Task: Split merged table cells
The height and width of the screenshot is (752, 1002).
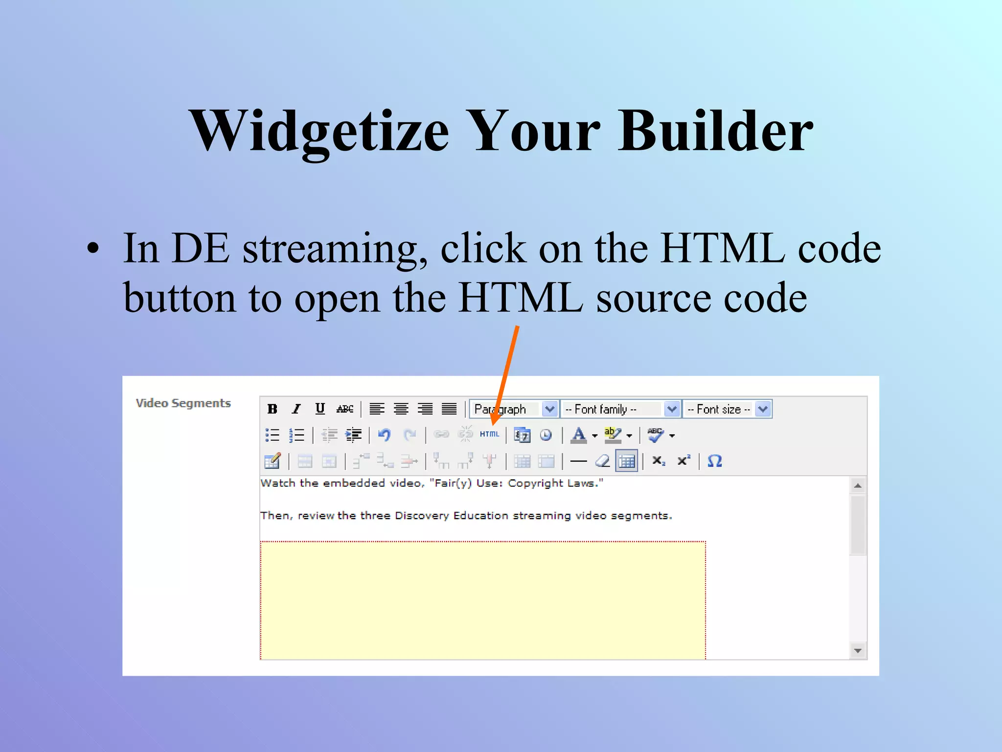Action: pyautogui.click(x=522, y=461)
